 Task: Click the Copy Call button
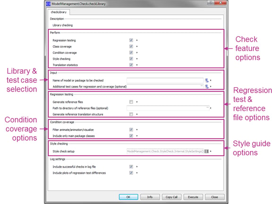pos(171,197)
